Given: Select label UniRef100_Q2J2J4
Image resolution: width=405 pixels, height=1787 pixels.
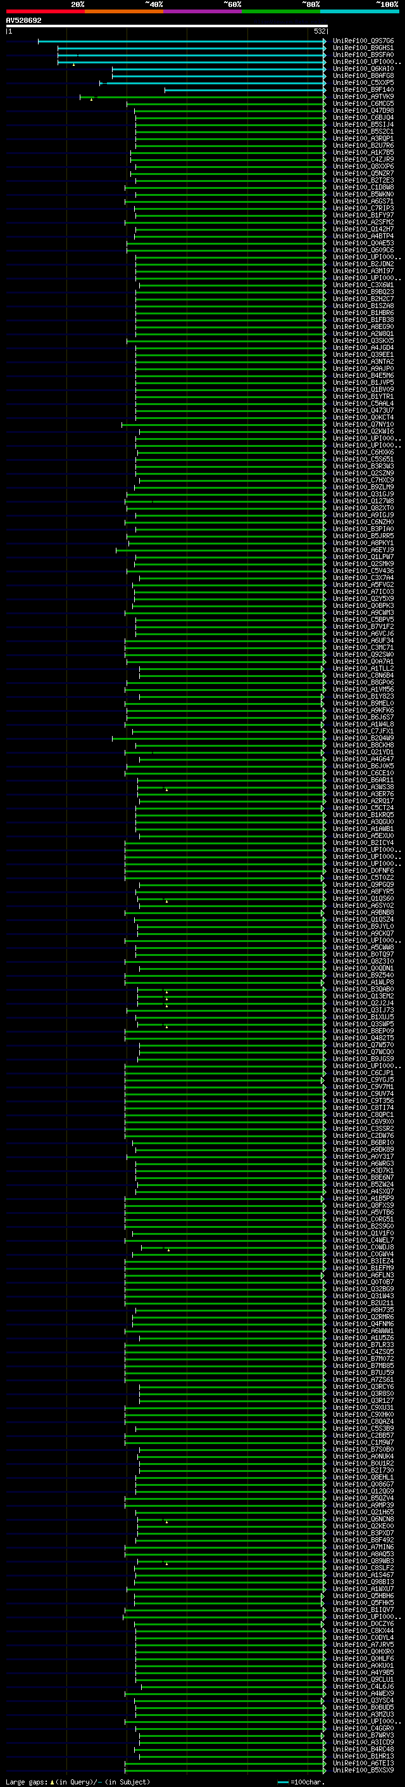Looking at the screenshot, I should (x=363, y=1003).
